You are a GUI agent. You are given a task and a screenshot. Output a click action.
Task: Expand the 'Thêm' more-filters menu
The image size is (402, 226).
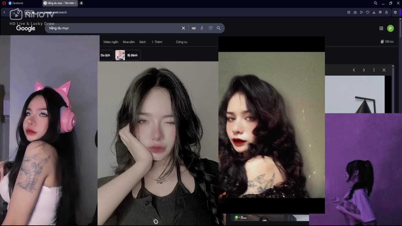157,42
